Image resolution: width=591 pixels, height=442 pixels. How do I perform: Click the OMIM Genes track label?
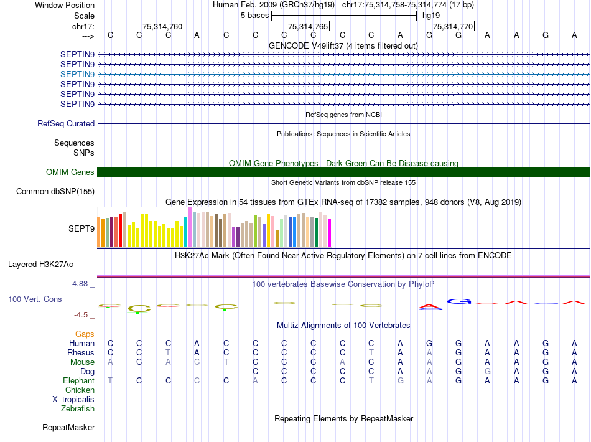tap(70, 172)
